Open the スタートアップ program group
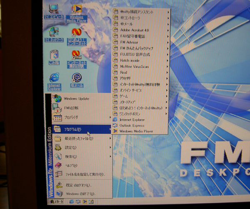Image resolution: width=250 pixels, height=209 pixels. tap(140, 102)
